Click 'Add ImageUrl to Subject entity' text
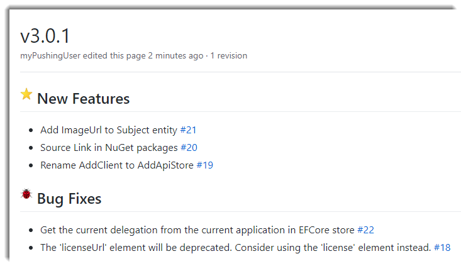 [x=109, y=130]
